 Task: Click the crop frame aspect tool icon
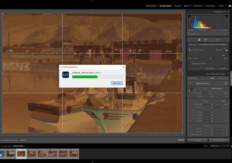(x=190, y=50)
